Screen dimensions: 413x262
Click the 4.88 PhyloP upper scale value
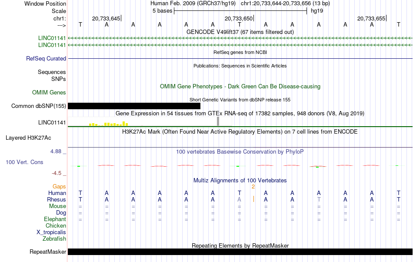point(56,151)
